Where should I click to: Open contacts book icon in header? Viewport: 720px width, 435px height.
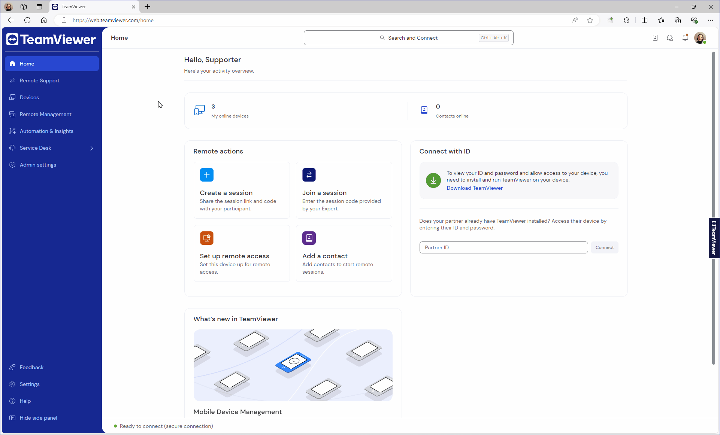coord(655,38)
